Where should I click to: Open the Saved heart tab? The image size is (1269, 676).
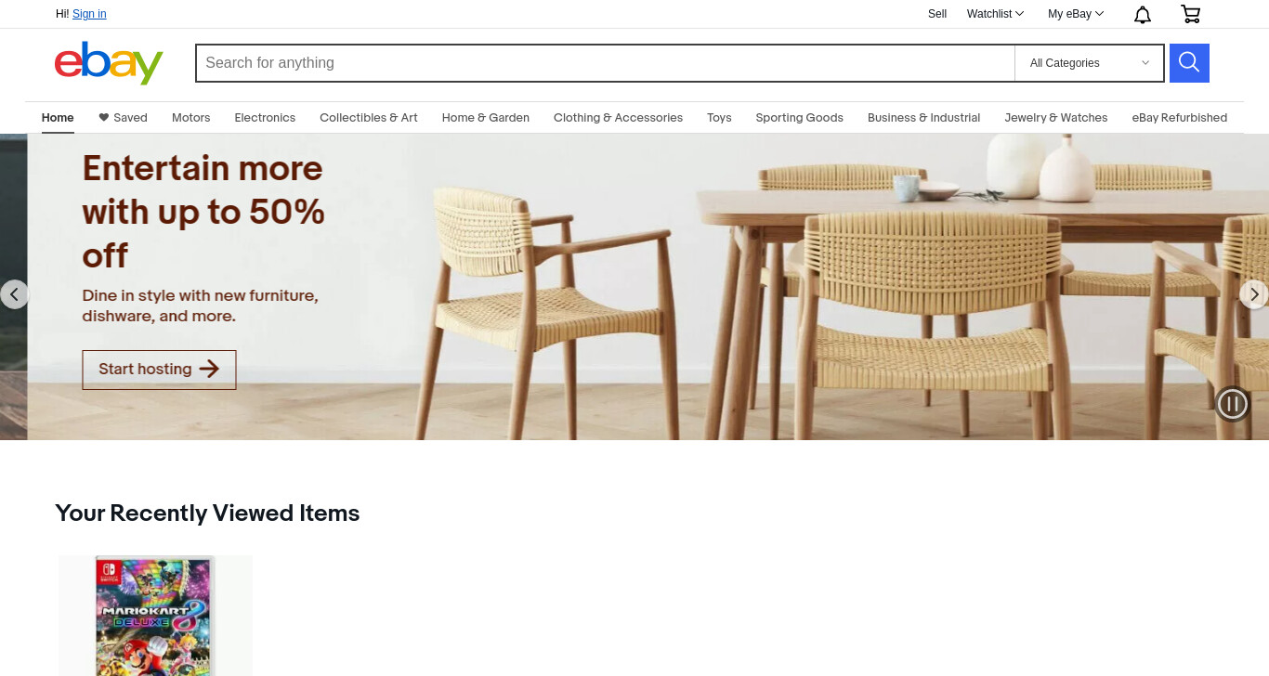(x=123, y=118)
